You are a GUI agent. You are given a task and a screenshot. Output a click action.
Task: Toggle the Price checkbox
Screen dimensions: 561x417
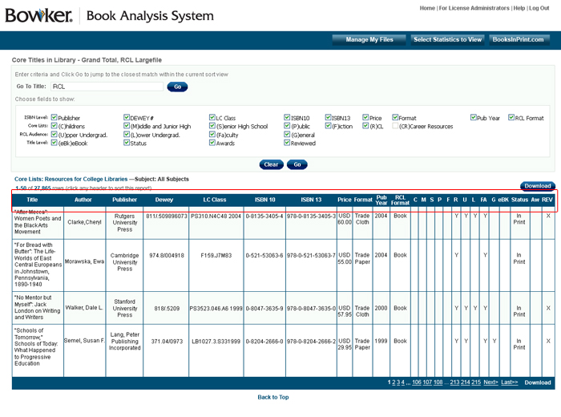(x=365, y=117)
